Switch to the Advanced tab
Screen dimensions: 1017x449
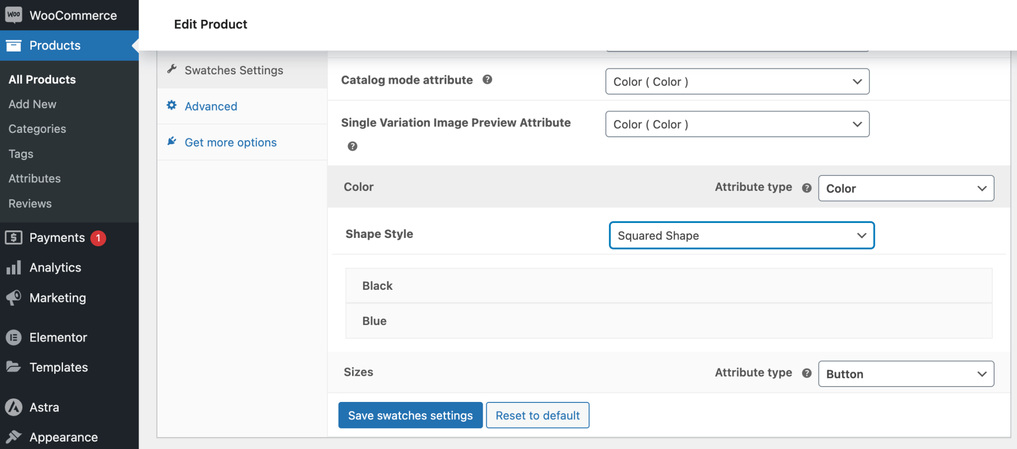211,106
